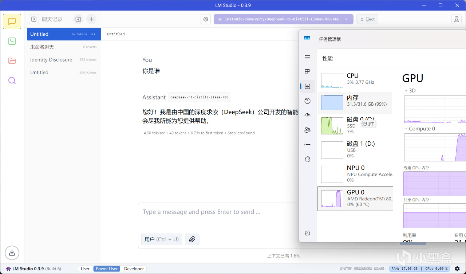Viewport: 466px width, 274px height.
Task: Open Startup apps icon in Task Manager
Action: [307, 116]
